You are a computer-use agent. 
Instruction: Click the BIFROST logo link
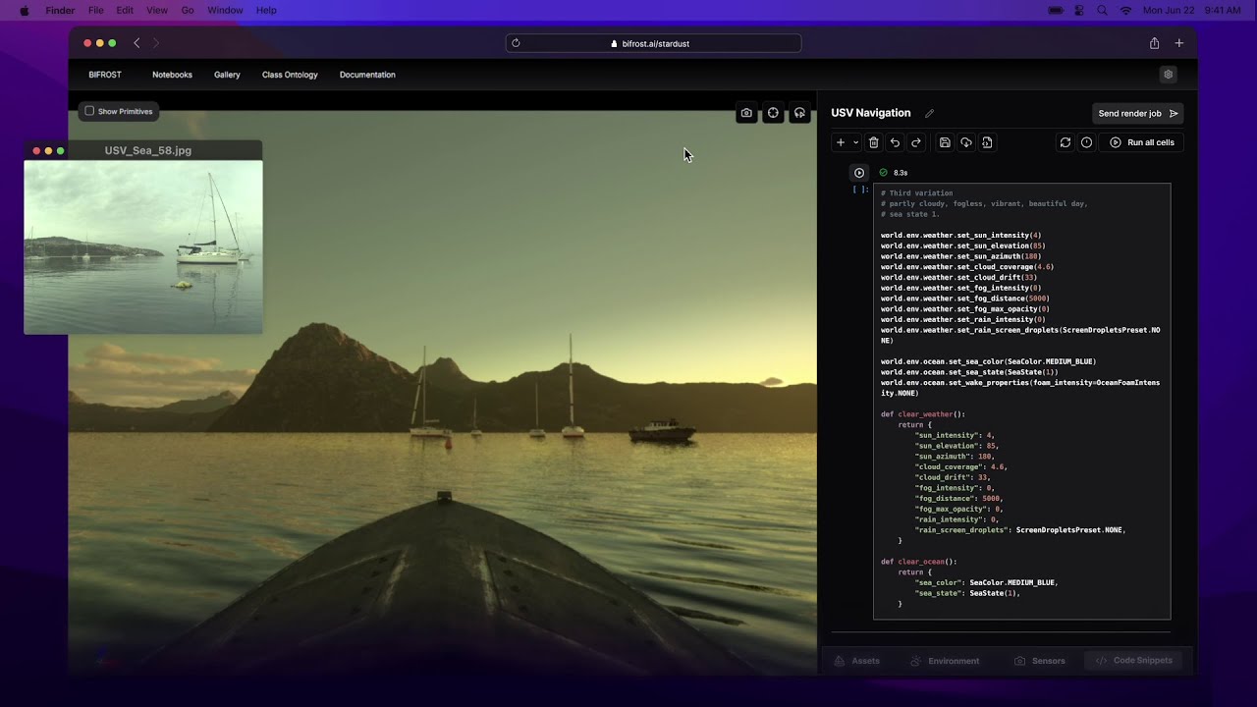pos(105,75)
